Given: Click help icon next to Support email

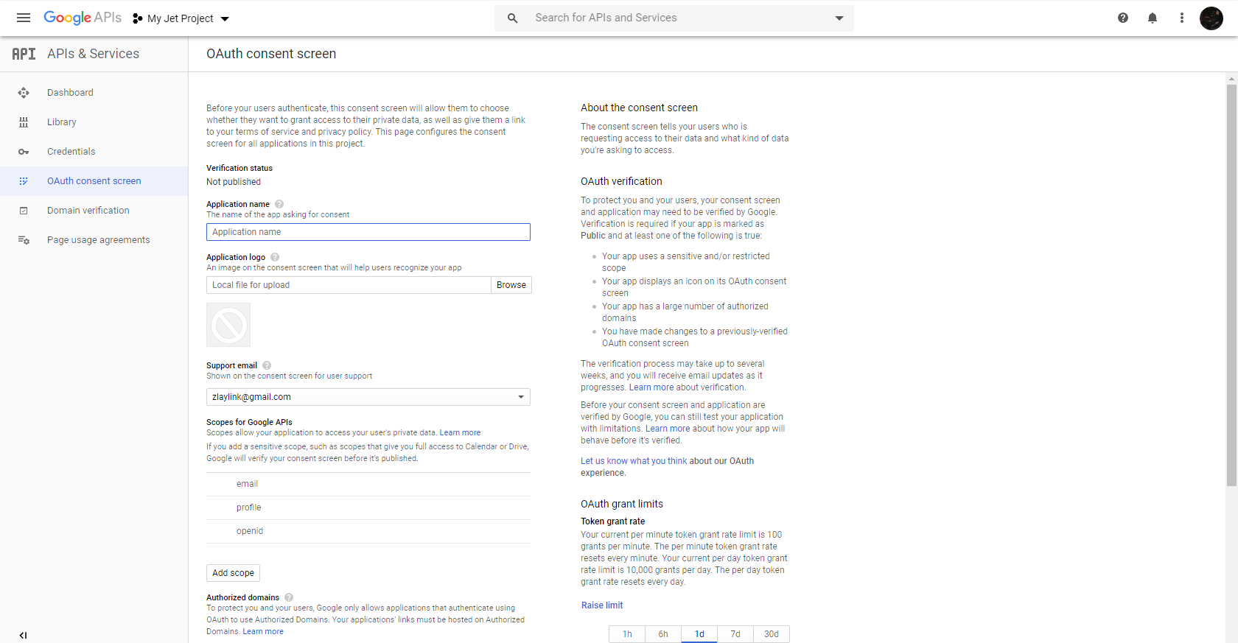Looking at the screenshot, I should pyautogui.click(x=267, y=365).
